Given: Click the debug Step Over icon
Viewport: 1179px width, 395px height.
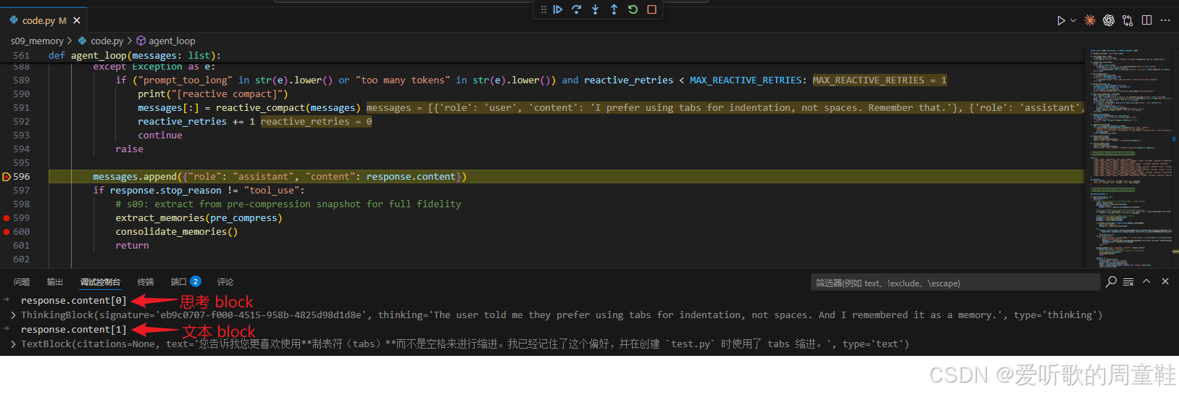Looking at the screenshot, I should pyautogui.click(x=576, y=9).
